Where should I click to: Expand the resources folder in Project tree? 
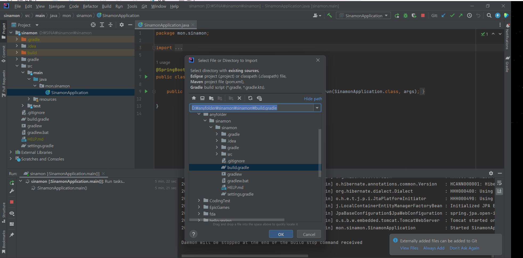[29, 99]
